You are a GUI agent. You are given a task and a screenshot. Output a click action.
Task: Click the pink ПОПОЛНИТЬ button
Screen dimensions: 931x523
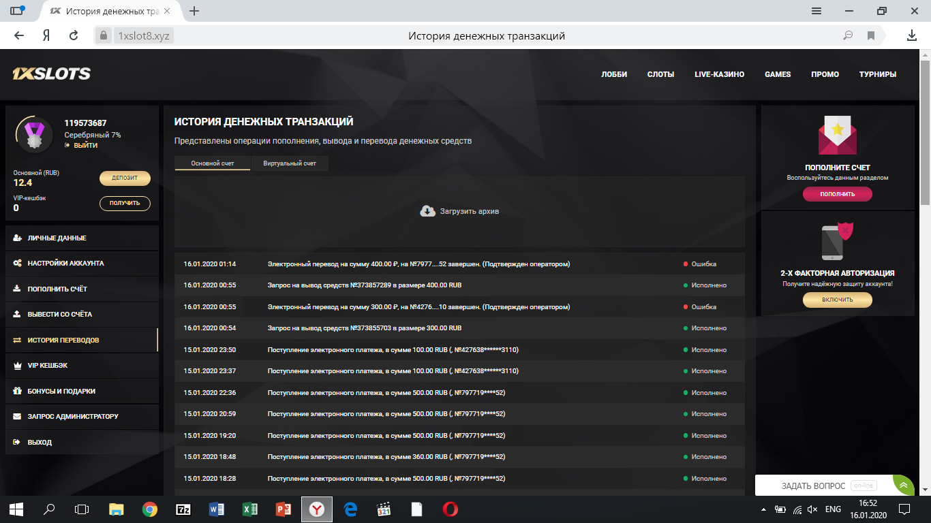(838, 194)
